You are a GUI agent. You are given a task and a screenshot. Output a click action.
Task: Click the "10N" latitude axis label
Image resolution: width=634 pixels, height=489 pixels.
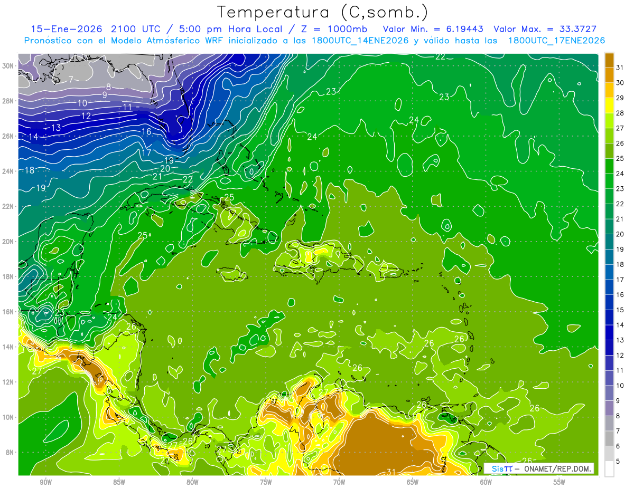click(x=8, y=417)
